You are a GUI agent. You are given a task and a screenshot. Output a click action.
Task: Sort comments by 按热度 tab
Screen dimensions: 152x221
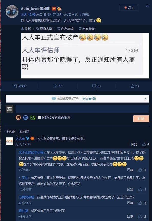pyautogui.click(x=10, y=132)
